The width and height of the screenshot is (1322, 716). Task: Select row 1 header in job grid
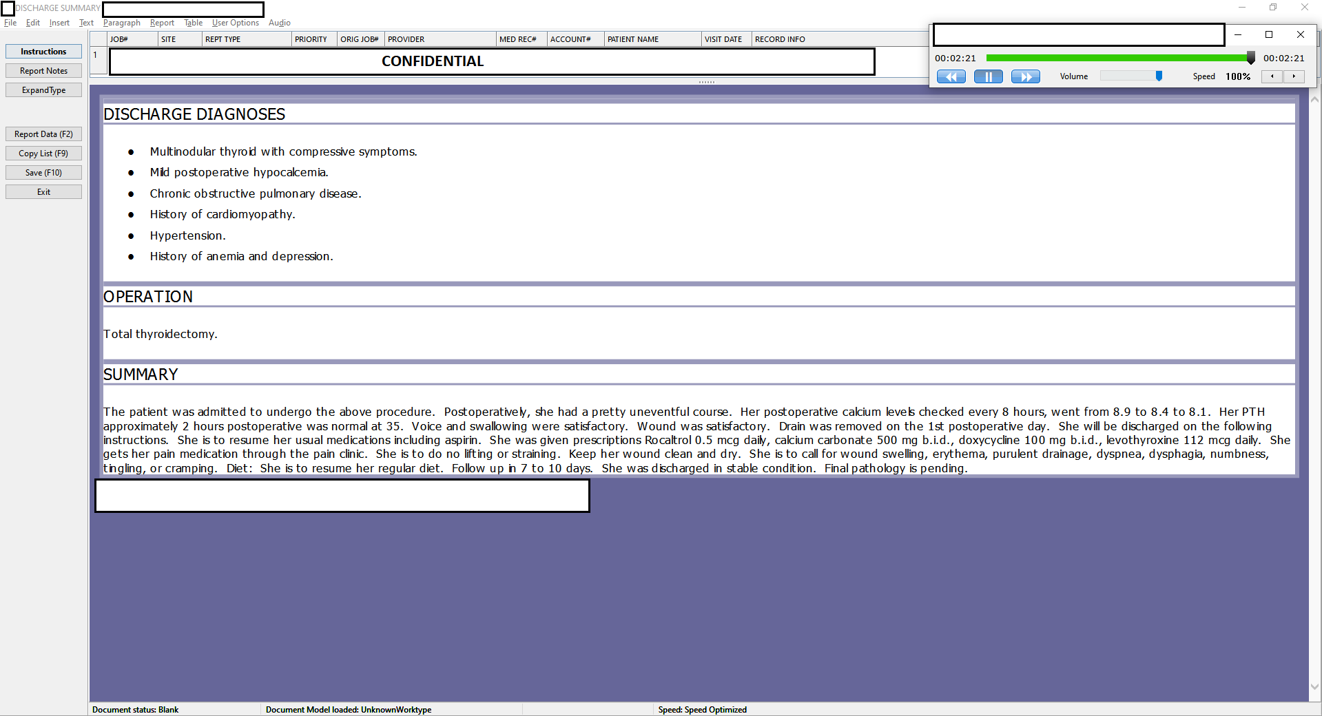click(99, 60)
